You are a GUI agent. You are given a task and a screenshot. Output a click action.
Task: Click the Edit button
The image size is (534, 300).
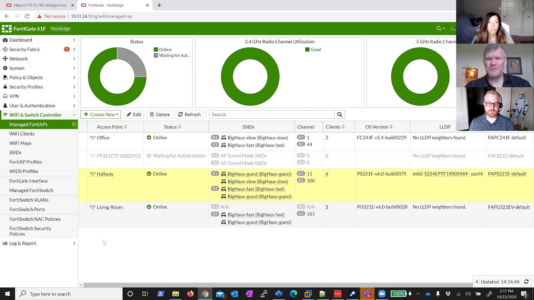click(134, 115)
